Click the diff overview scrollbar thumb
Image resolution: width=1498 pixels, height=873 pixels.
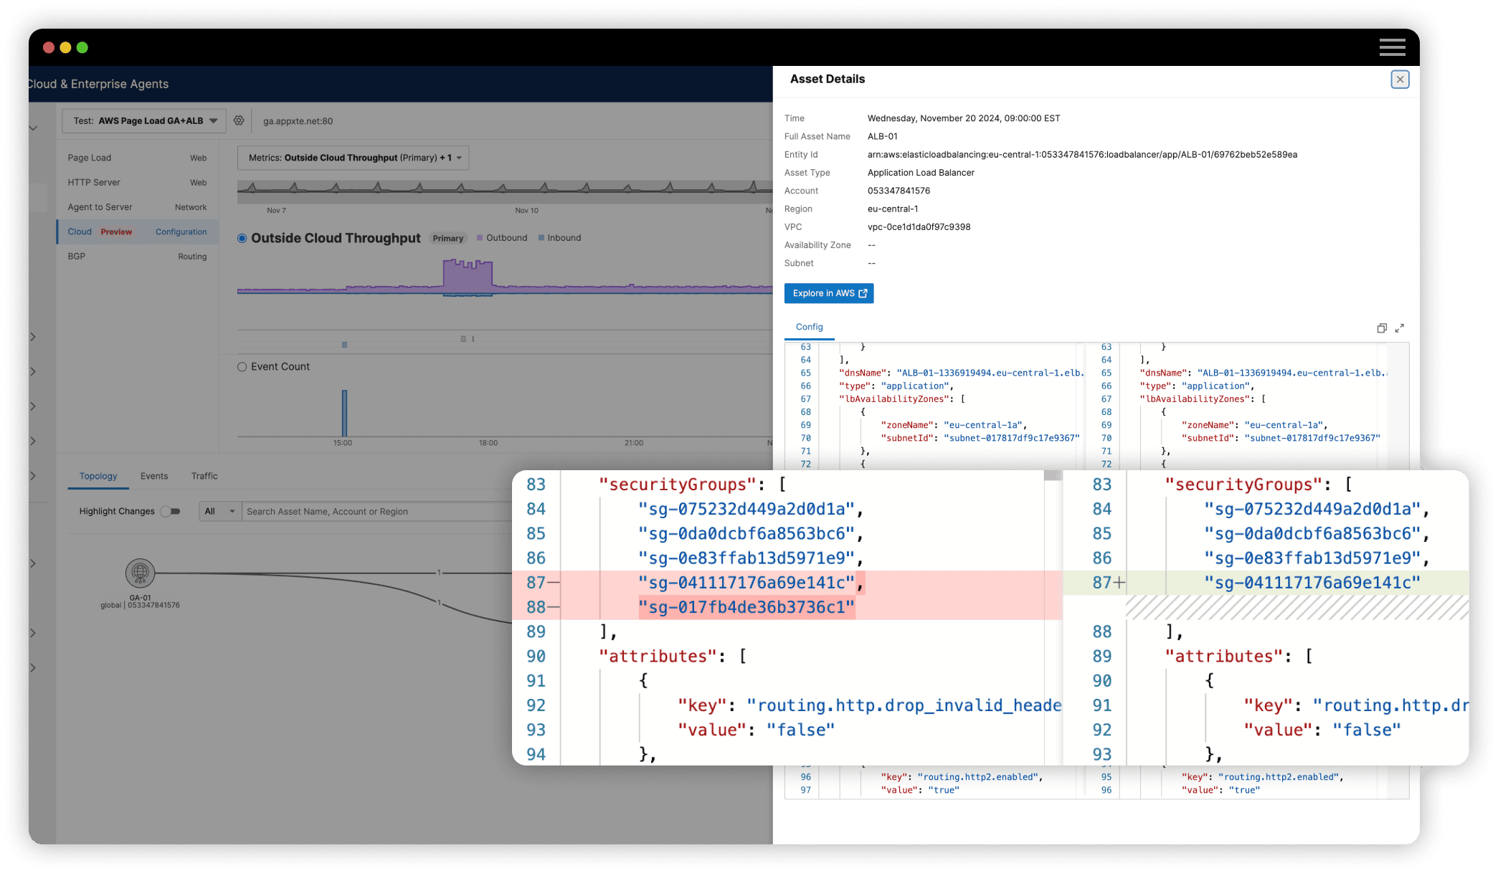click(x=1053, y=476)
